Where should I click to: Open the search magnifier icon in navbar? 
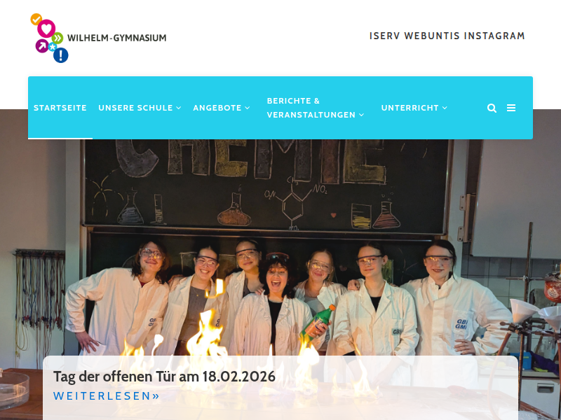(x=492, y=108)
